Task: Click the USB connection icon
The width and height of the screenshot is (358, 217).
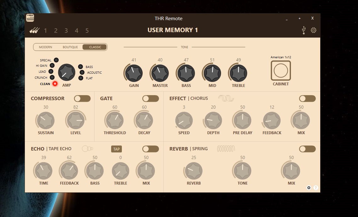Action: (x=304, y=31)
